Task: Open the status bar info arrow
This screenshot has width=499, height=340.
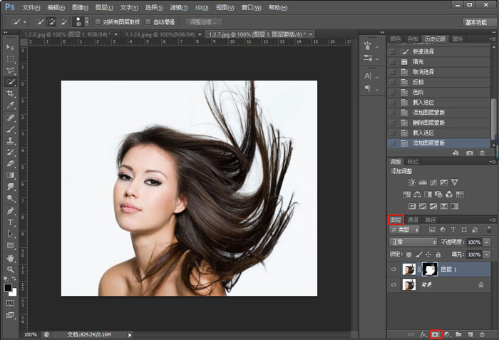Action: coord(130,334)
